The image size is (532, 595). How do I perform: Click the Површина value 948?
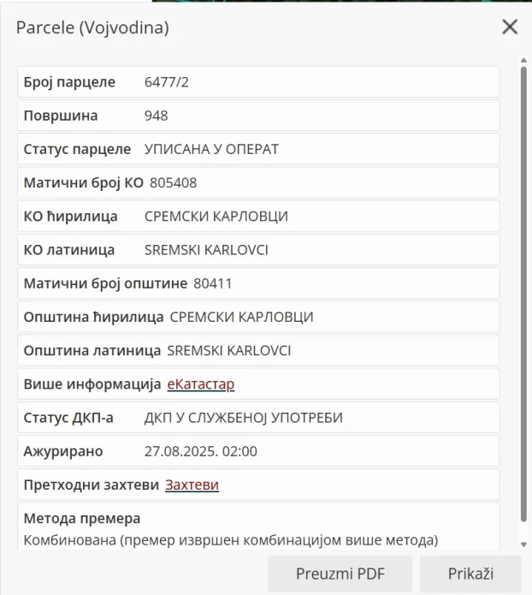click(x=157, y=116)
